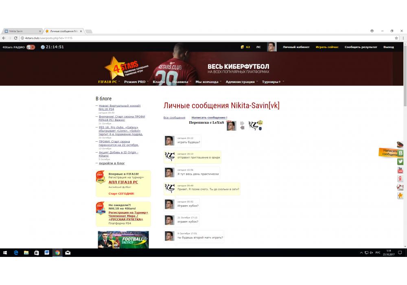Click the conversation direction arrows icon
The width and height of the screenshot is (407, 285).
242,125
